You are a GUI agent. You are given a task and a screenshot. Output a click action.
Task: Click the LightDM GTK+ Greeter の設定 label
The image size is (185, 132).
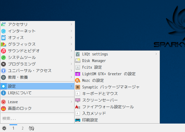109,74
